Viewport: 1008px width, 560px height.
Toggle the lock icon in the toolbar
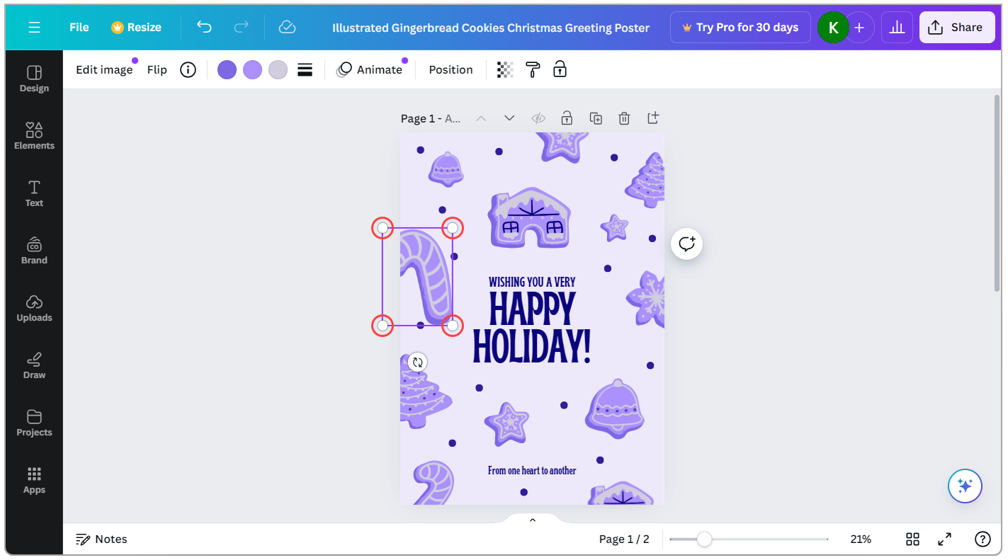click(x=560, y=69)
